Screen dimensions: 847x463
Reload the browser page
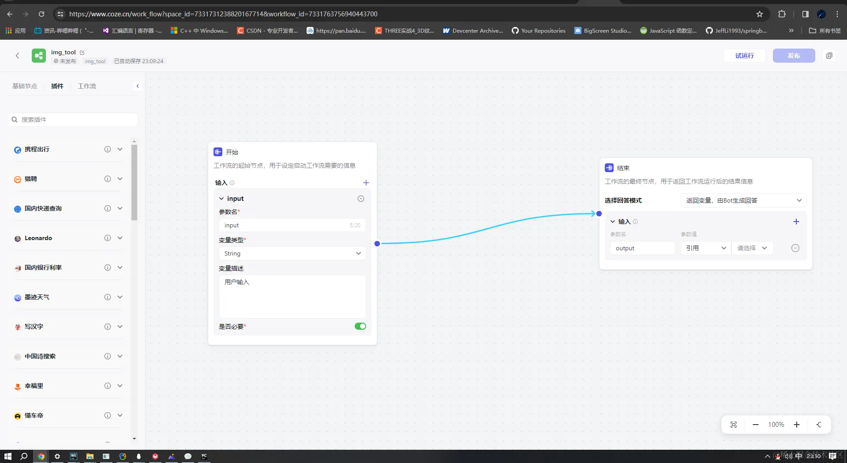[41, 14]
